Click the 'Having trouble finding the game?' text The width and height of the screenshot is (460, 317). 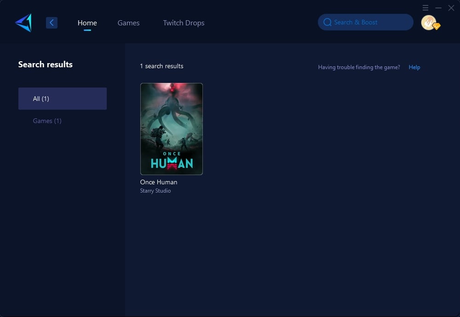359,67
